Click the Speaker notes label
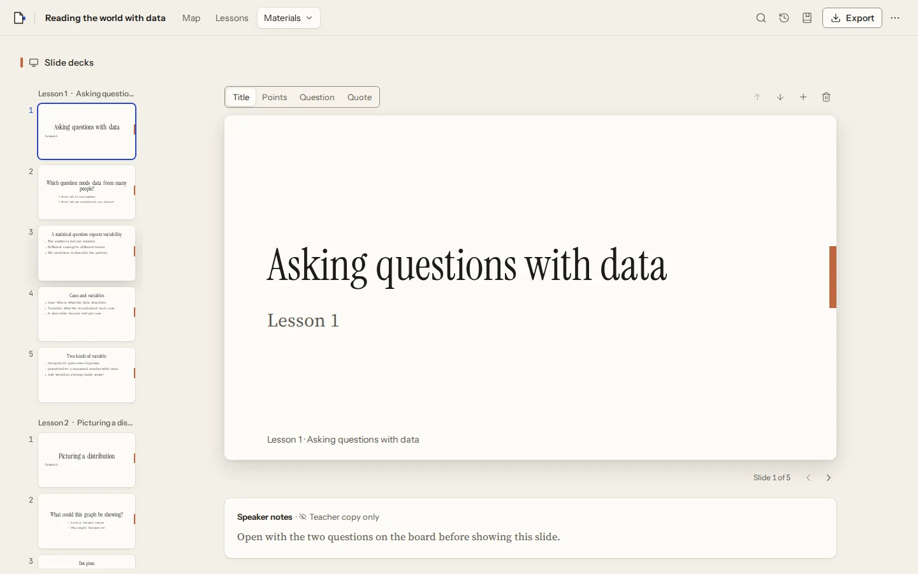The image size is (918, 574). pos(265,517)
